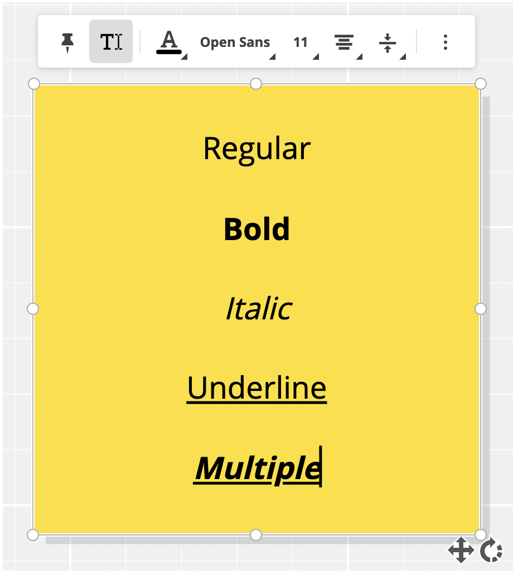This screenshot has height=574, width=513.
Task: Open the font size 11 dropdown
Action: pos(301,41)
